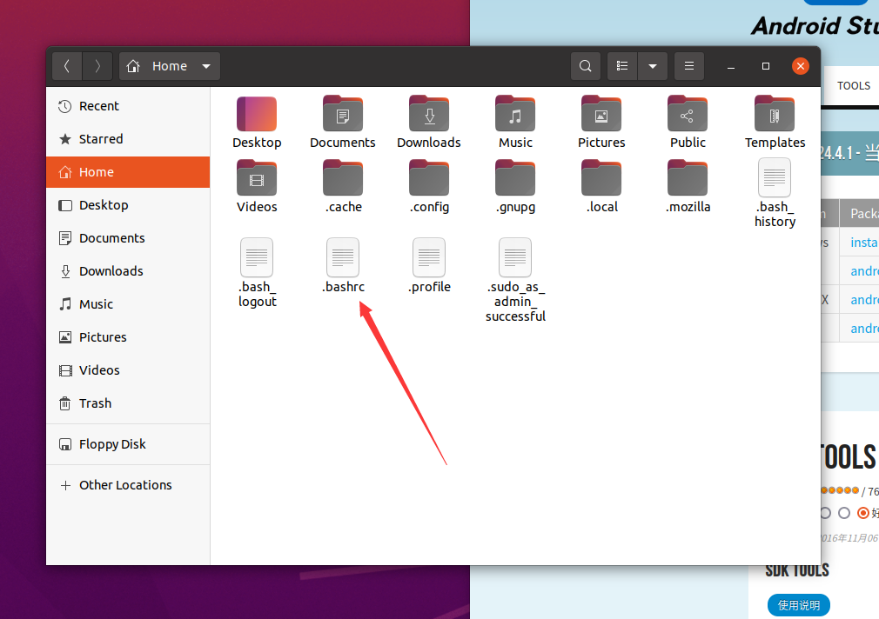Click the 使用说明 button in browser
879x619 pixels.
point(798,605)
